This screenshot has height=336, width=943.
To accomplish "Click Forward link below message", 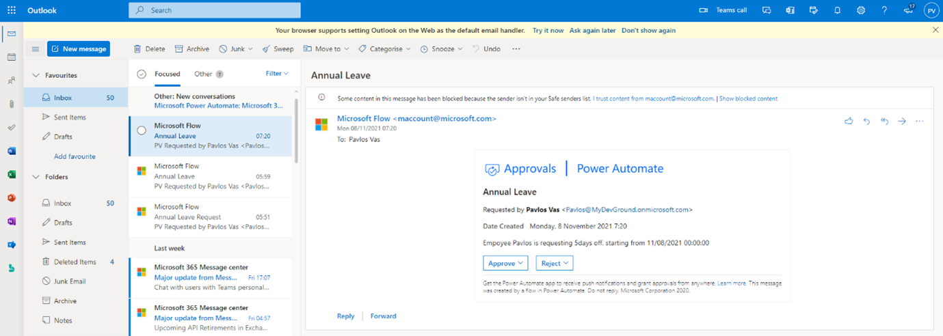I will 383,316.
